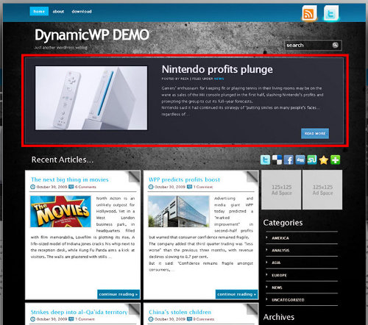Share on Delicious bookmark icon
This screenshot has width=368, height=325.
click(x=277, y=160)
